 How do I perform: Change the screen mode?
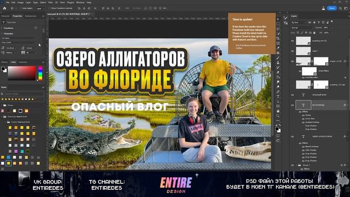point(278,141)
